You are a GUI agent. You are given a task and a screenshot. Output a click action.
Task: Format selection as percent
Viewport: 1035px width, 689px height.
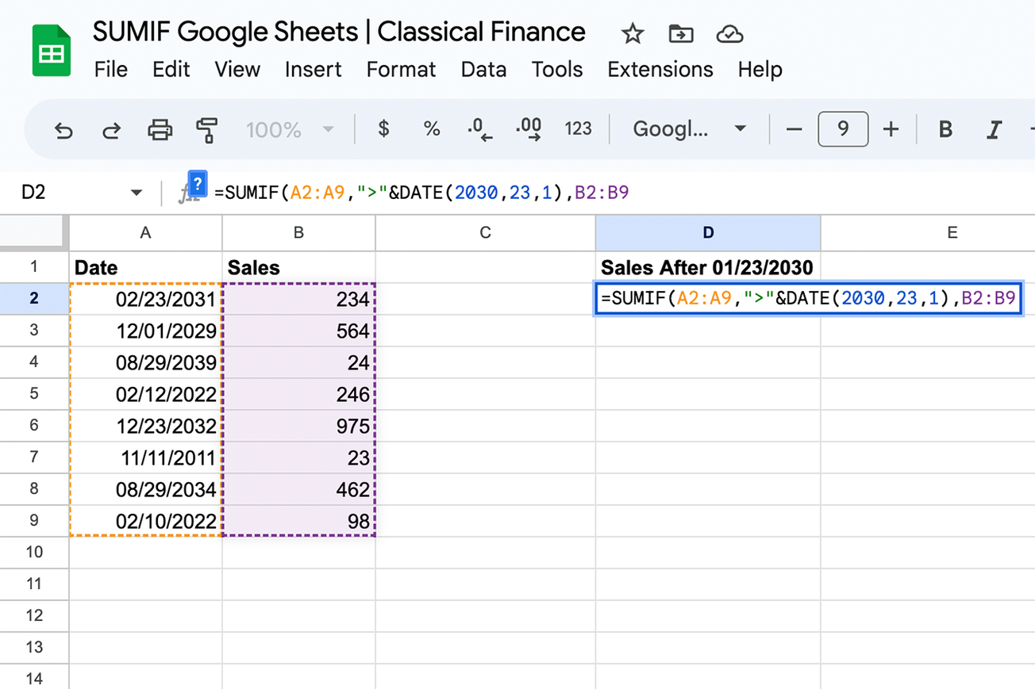[x=431, y=128]
